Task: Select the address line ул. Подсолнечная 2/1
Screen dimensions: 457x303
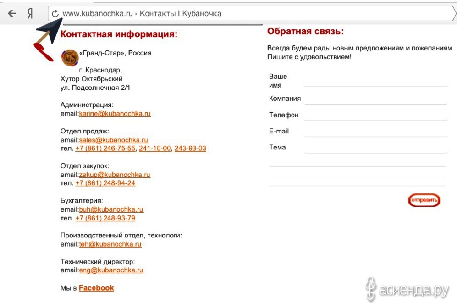Action: (x=95, y=88)
